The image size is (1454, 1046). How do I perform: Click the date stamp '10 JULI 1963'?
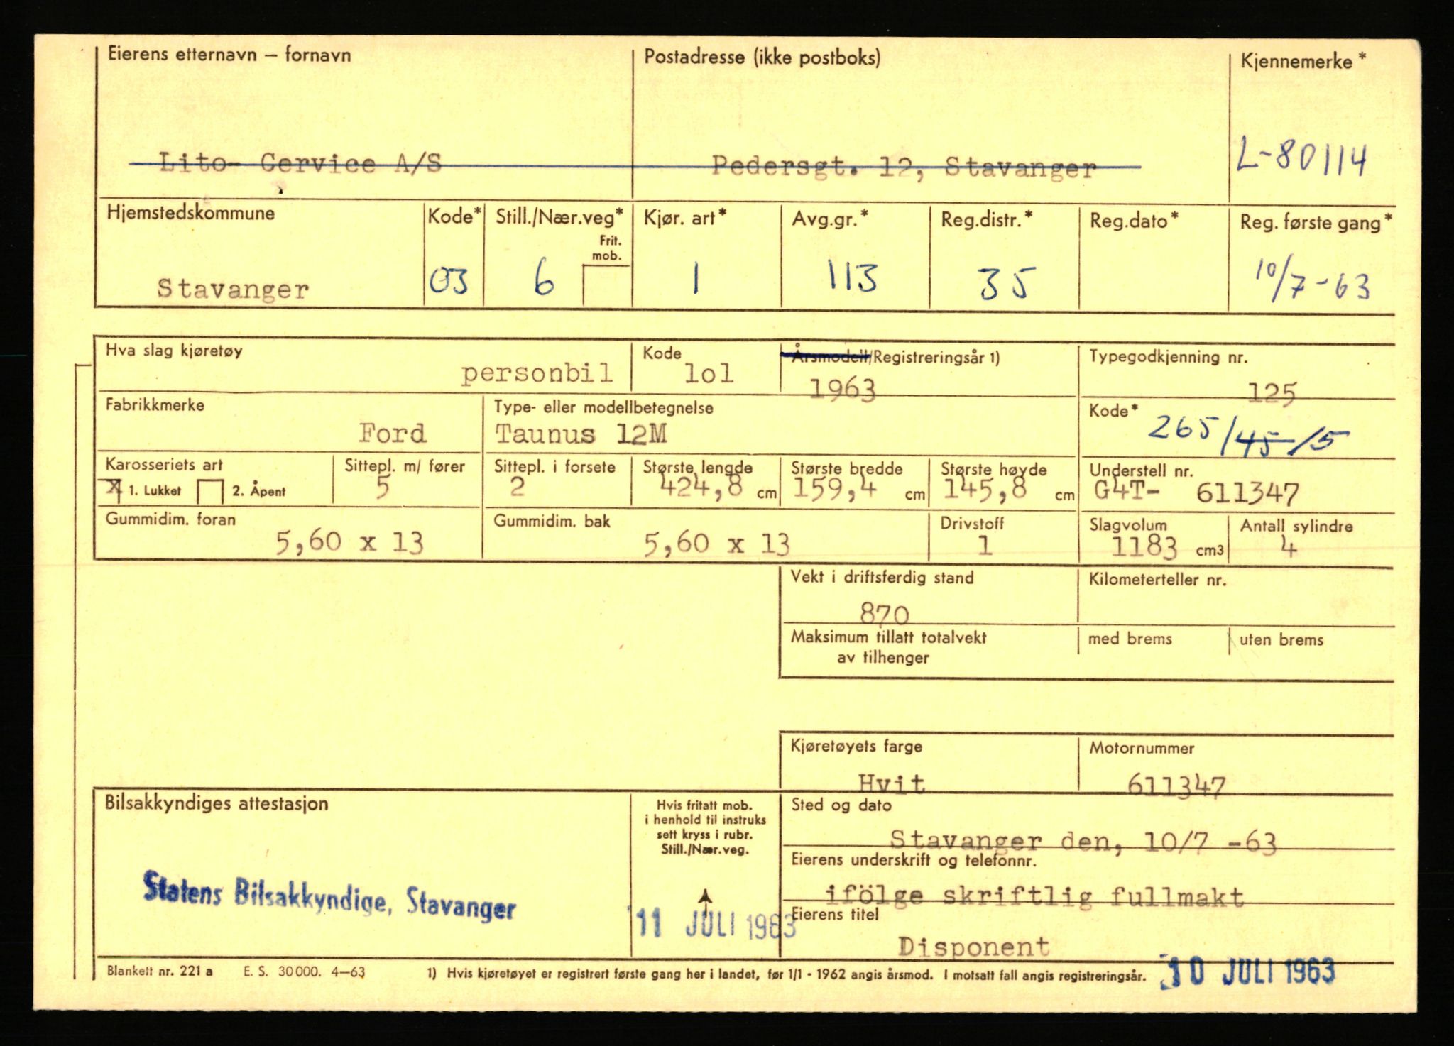1247,973
